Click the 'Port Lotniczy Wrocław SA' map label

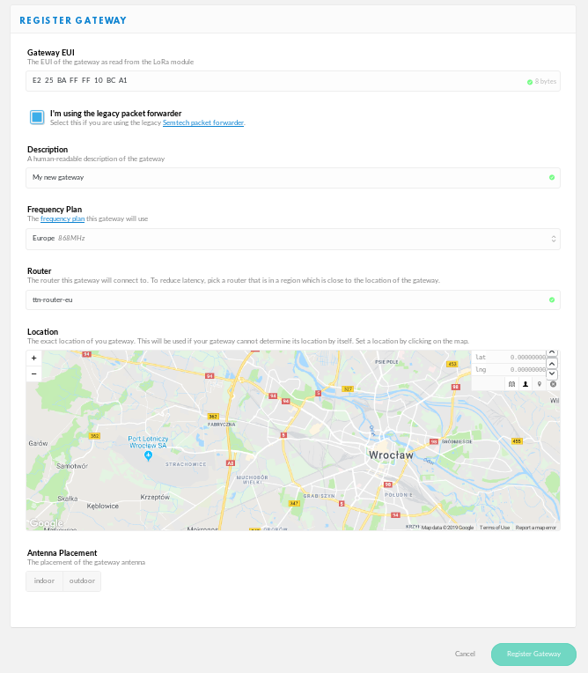tap(148, 442)
